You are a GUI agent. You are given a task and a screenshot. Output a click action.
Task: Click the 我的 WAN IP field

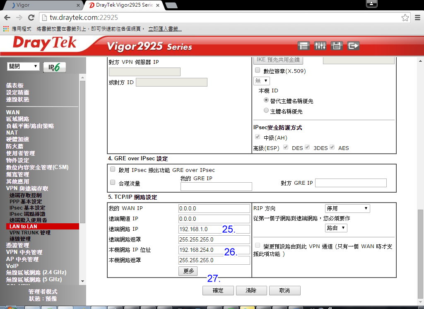click(214, 208)
